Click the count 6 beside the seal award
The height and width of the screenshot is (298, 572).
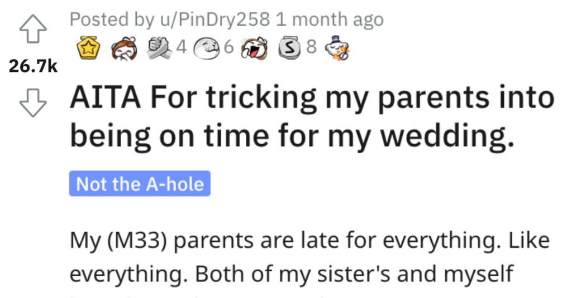[228, 47]
